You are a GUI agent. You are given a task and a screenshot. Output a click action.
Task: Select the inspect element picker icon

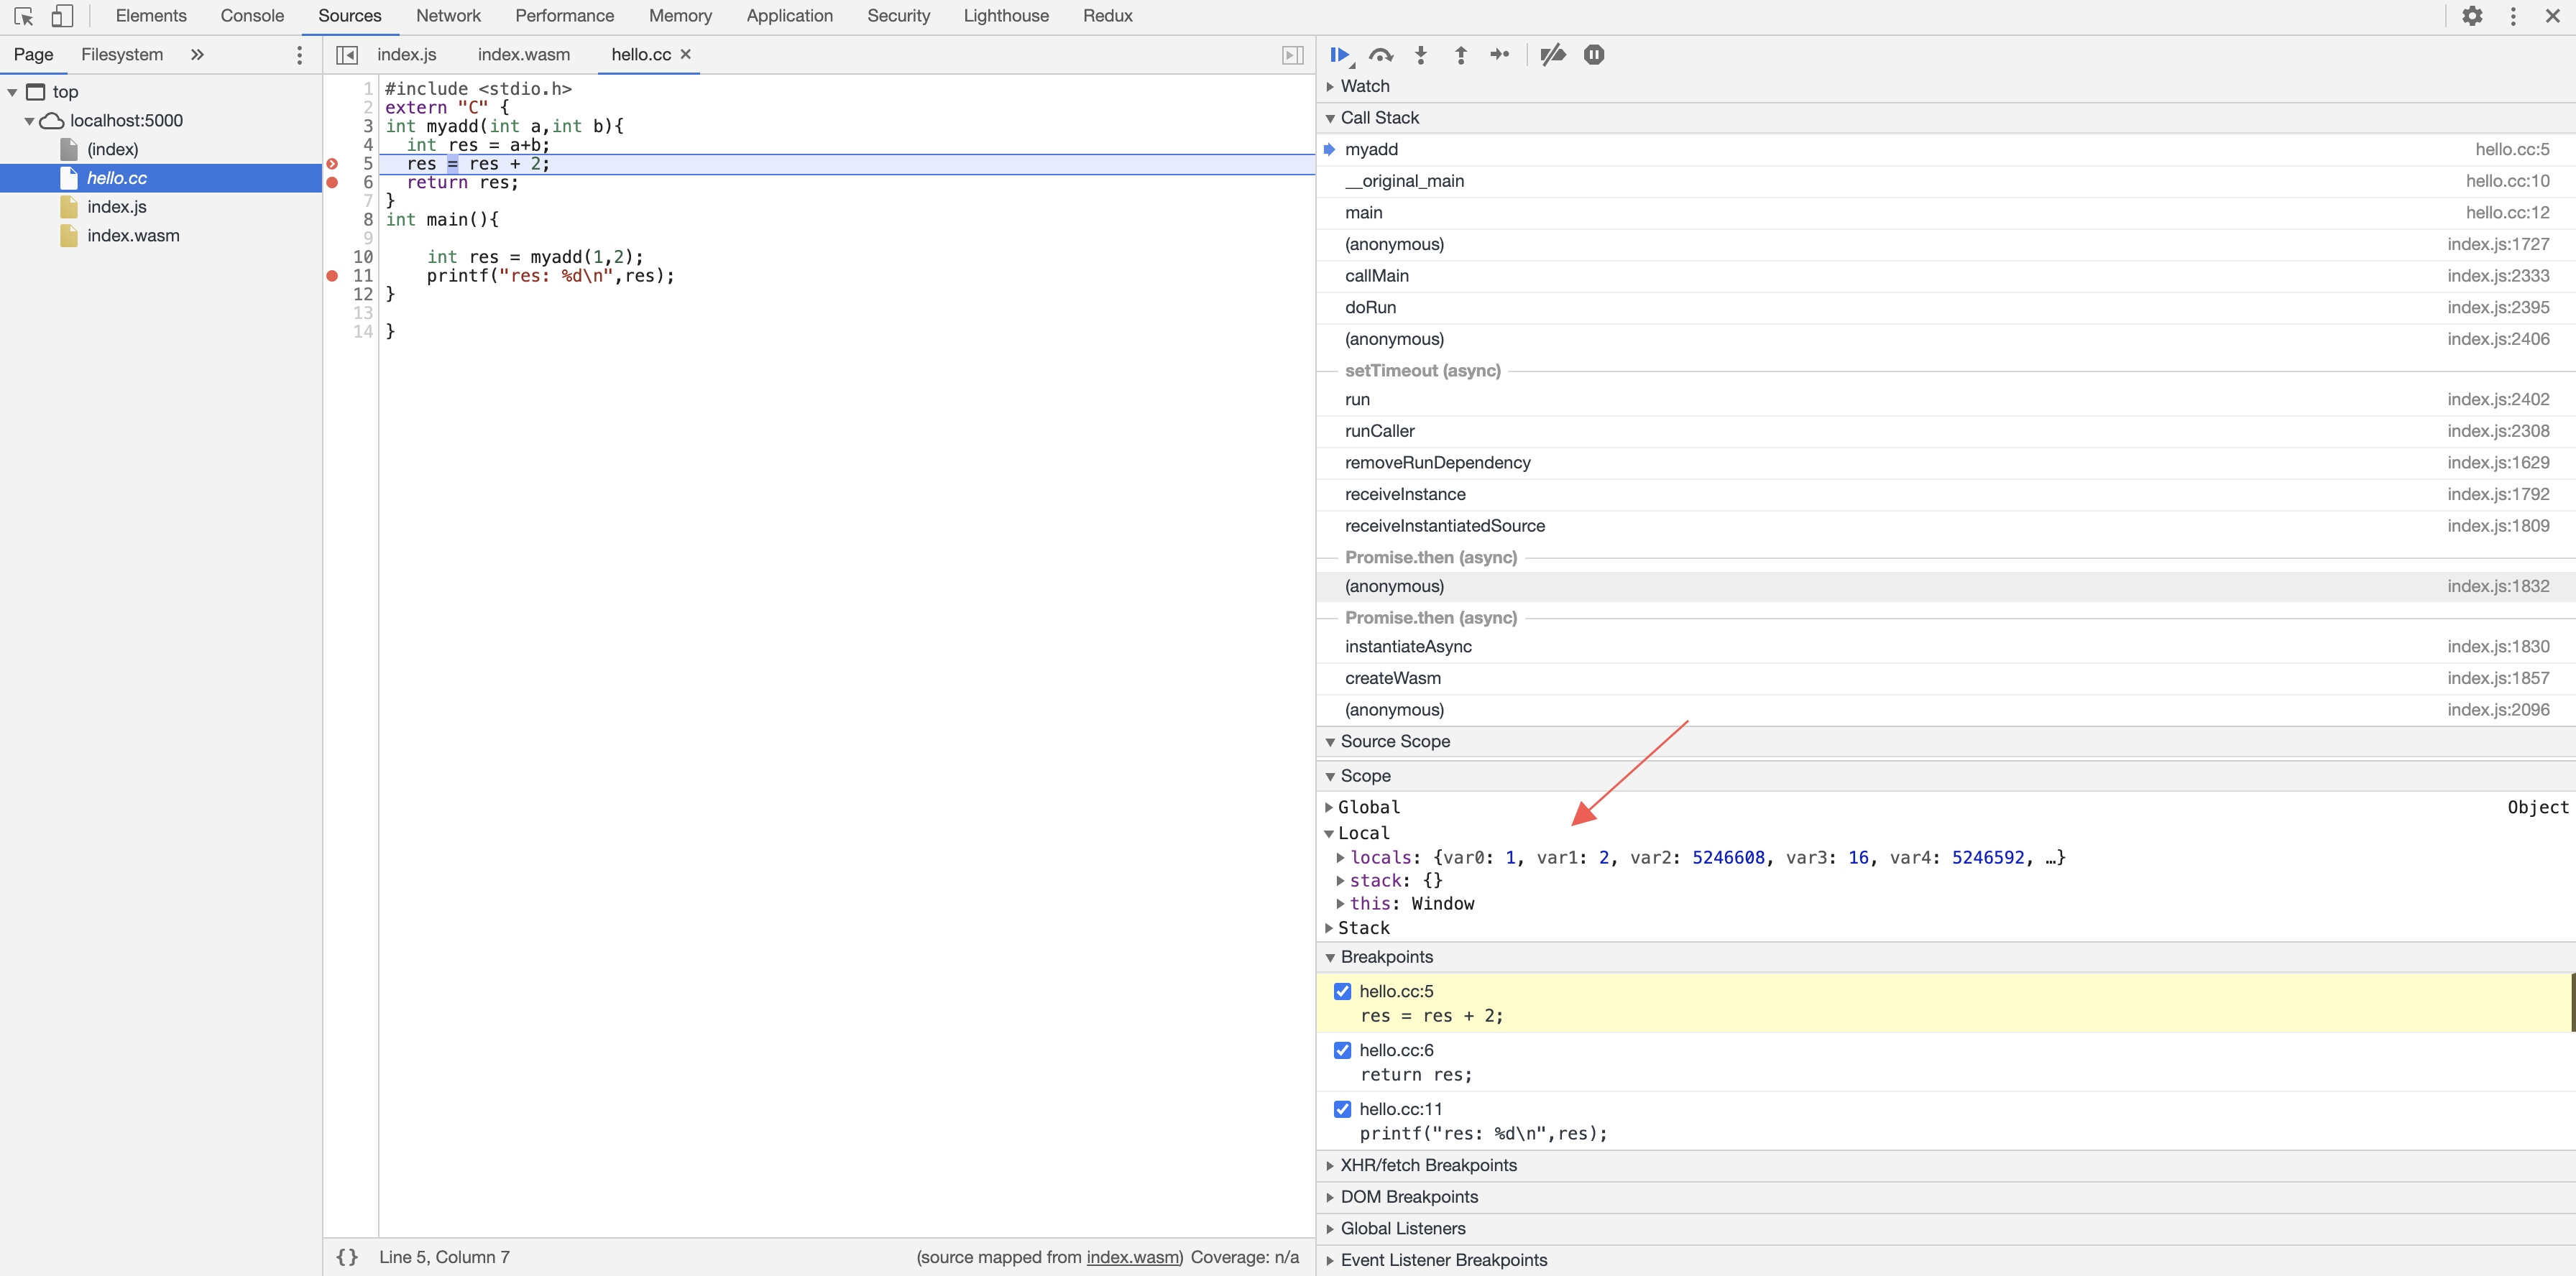click(24, 16)
